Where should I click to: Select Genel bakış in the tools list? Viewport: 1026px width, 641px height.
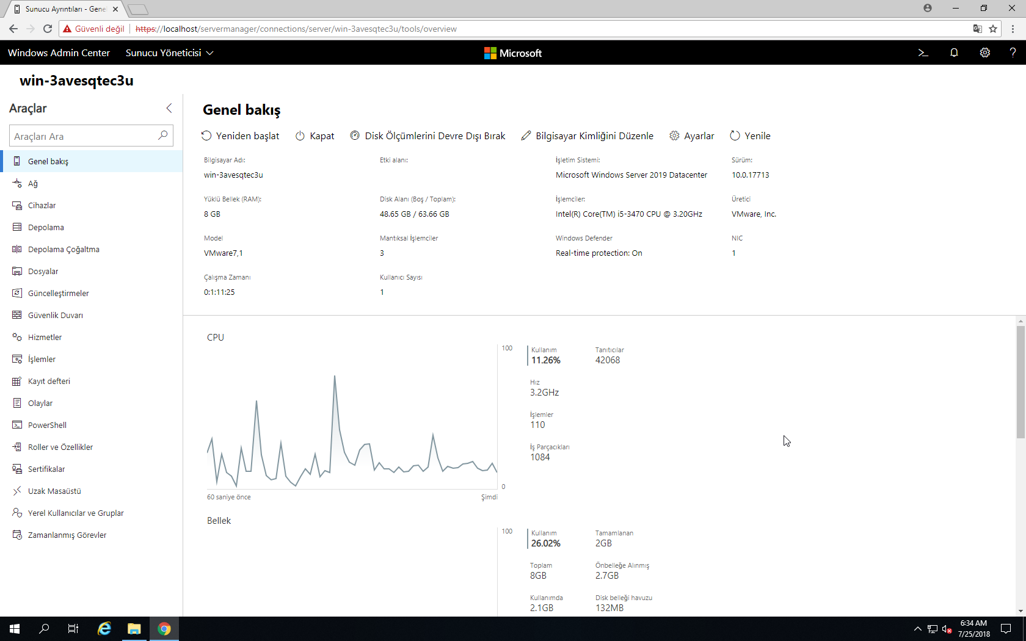(92, 161)
